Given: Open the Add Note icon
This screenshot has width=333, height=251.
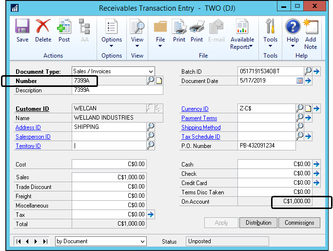Looking at the screenshot, I should 311,29.
